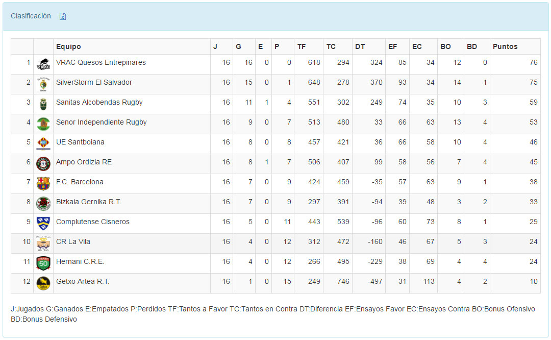Image resolution: width=551 pixels, height=340 pixels.
Task: Click the VRAC Quesos Entrepinares team logo
Action: pos(43,65)
